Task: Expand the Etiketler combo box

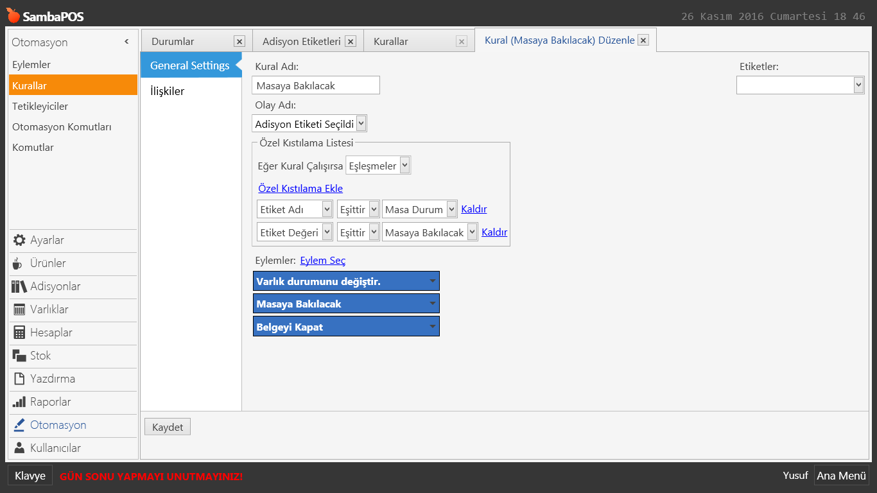Action: 858,85
